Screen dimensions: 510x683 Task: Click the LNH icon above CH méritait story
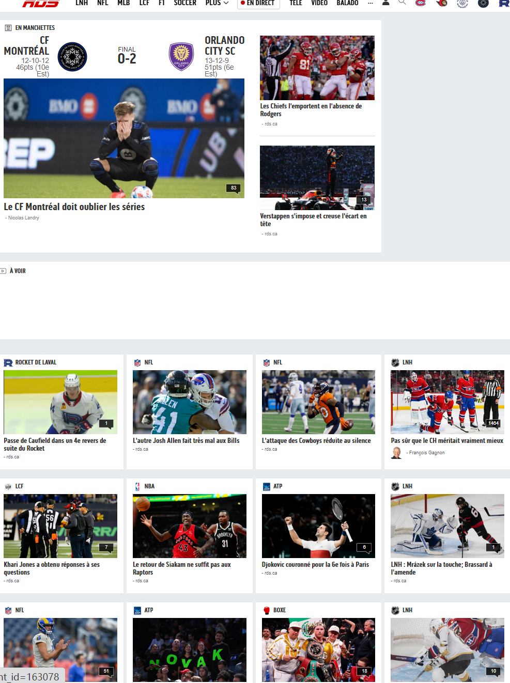point(395,362)
